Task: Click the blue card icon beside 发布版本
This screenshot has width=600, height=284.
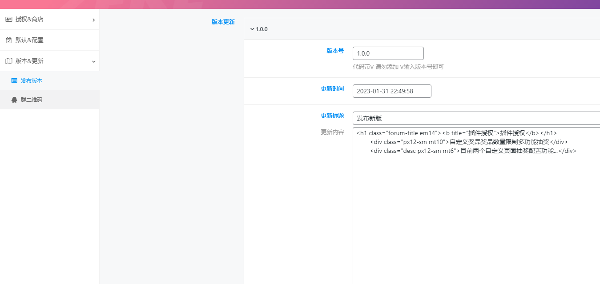Action: [15, 80]
